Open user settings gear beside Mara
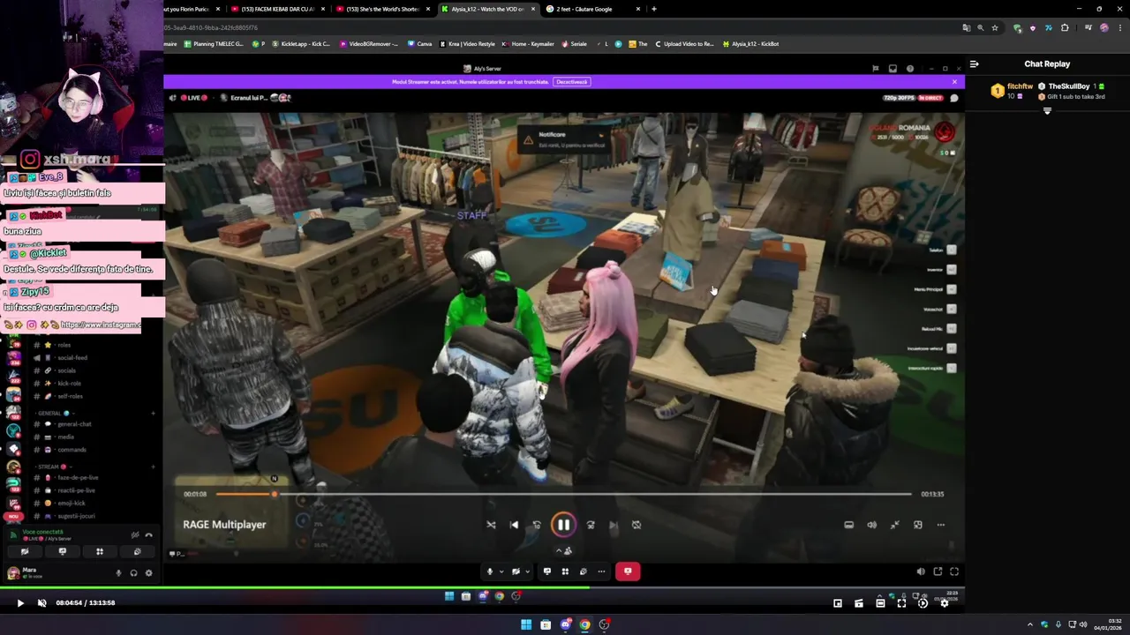The image size is (1130, 635). click(x=148, y=573)
